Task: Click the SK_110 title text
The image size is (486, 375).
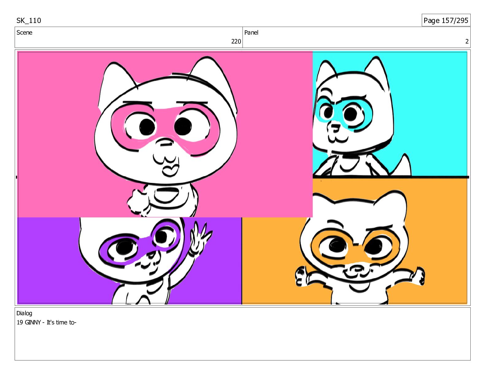Action: (29, 21)
